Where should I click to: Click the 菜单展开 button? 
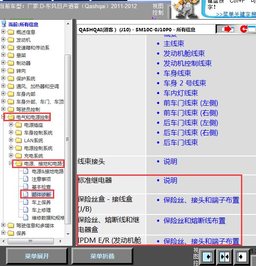pos(37,256)
